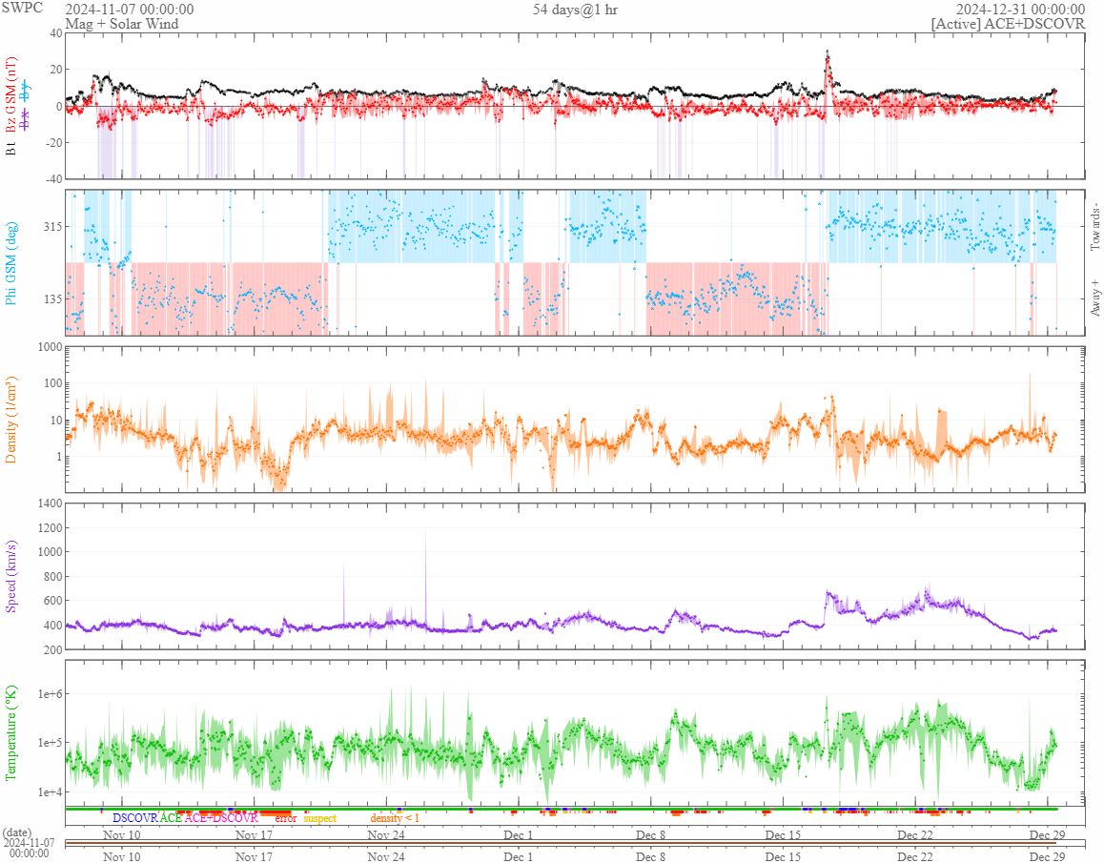Click the '54 days@1 hr' span label
Image resolution: width=1104 pixels, height=863 pixels.
tap(575, 10)
